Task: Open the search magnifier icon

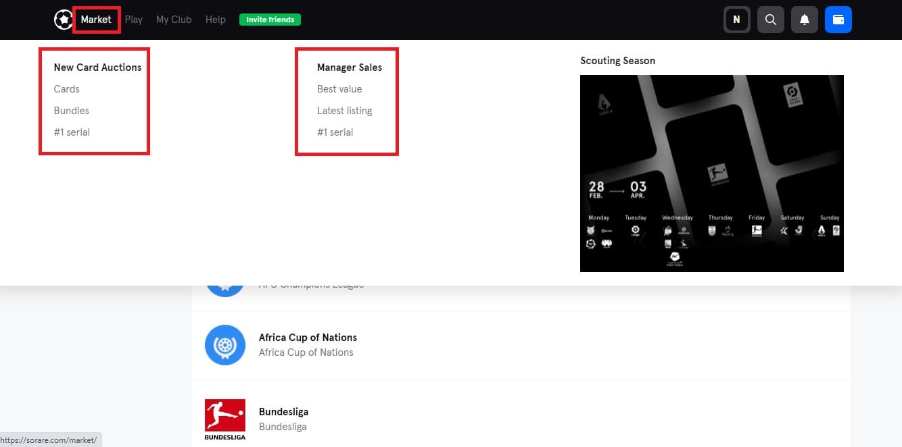Action: pos(770,20)
